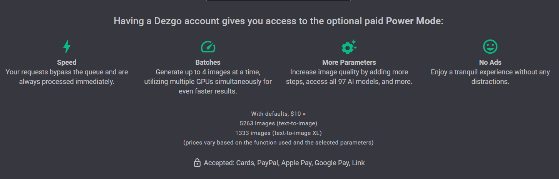Click the gear with sparkles More Parameters icon
Image resolution: width=559 pixels, height=179 pixels.
(349, 47)
